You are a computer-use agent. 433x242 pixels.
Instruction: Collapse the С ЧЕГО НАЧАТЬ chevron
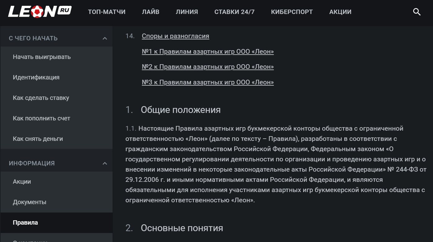(105, 38)
